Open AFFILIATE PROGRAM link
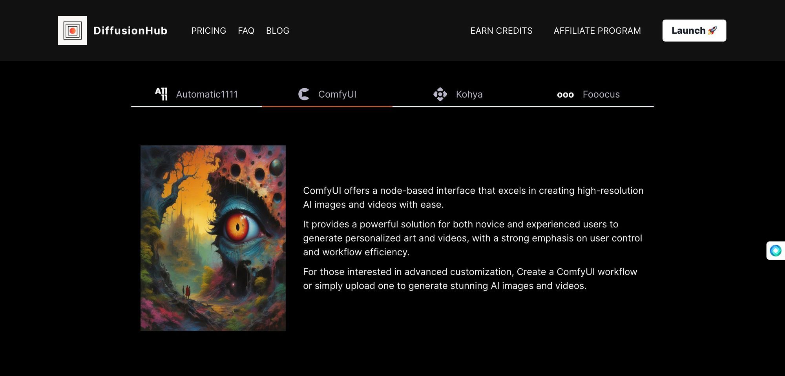 [597, 31]
